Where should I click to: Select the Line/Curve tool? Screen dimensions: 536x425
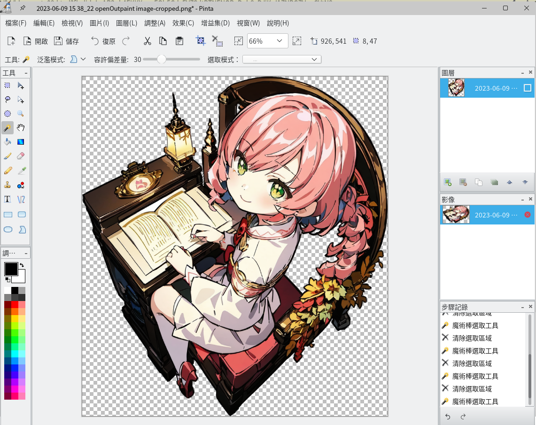(x=21, y=200)
